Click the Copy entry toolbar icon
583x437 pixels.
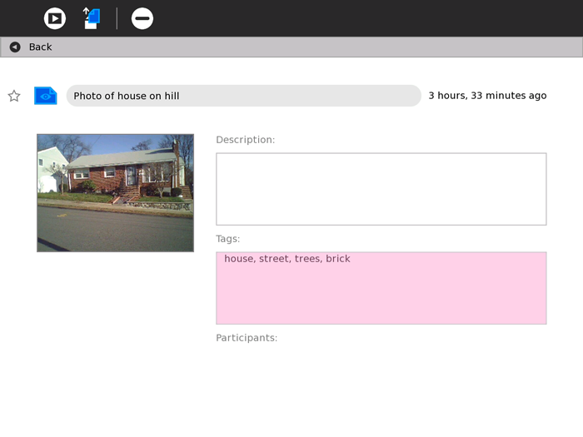[91, 18]
